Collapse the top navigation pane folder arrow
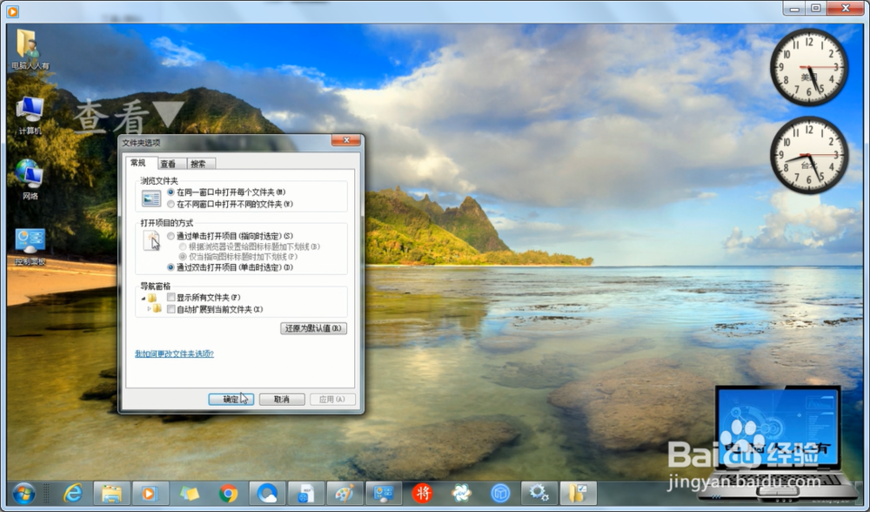 click(x=144, y=298)
